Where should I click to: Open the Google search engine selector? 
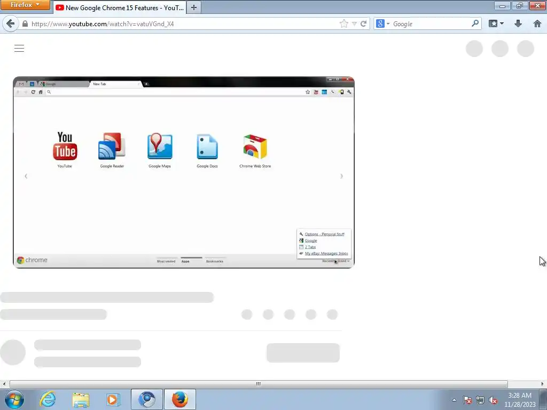[x=382, y=23]
